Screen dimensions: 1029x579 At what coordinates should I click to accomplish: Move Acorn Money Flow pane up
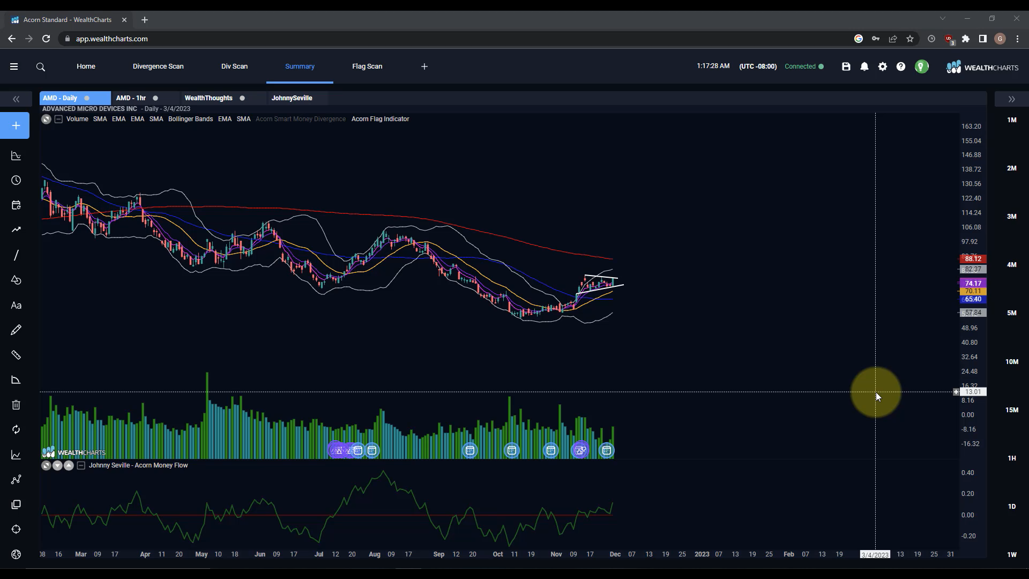tap(69, 465)
